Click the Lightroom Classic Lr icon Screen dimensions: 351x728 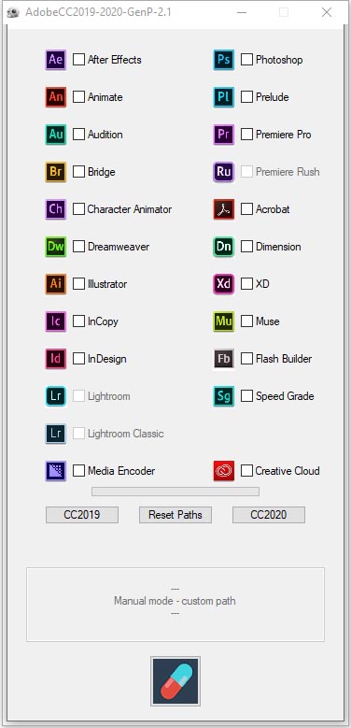pyautogui.click(x=56, y=434)
